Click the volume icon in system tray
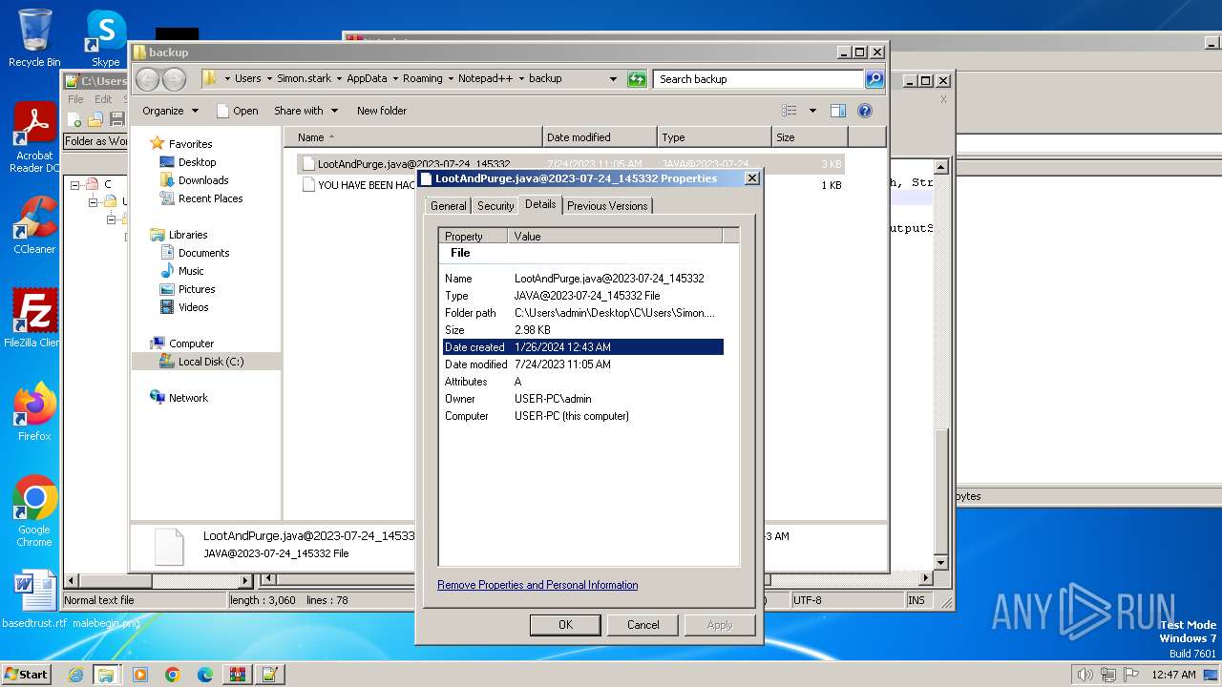Screen dimensions: 1222x687 coord(1085,675)
